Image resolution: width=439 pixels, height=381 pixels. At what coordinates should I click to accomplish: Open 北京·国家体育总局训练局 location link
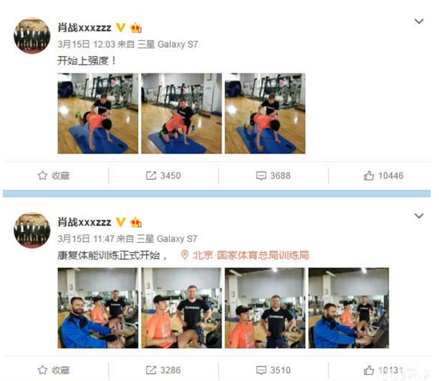pyautogui.click(x=251, y=256)
